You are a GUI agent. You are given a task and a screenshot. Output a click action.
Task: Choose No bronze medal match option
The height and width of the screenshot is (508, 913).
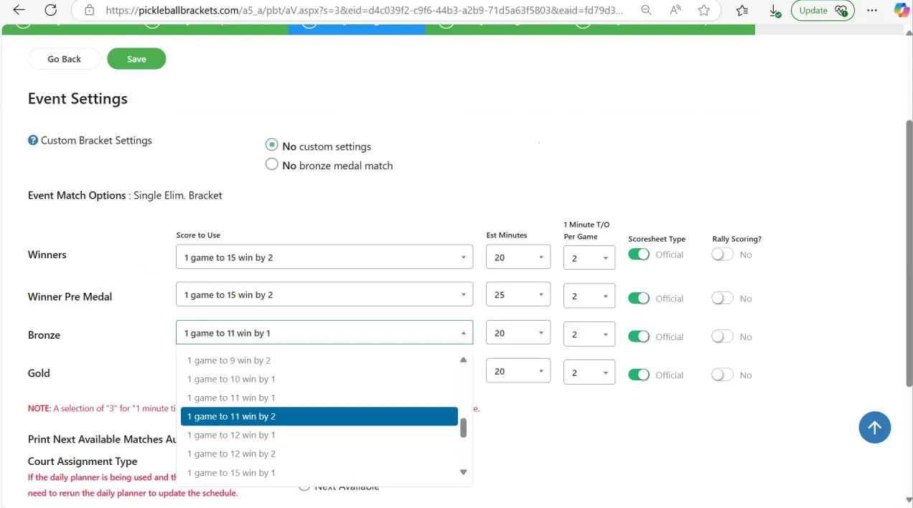click(271, 164)
